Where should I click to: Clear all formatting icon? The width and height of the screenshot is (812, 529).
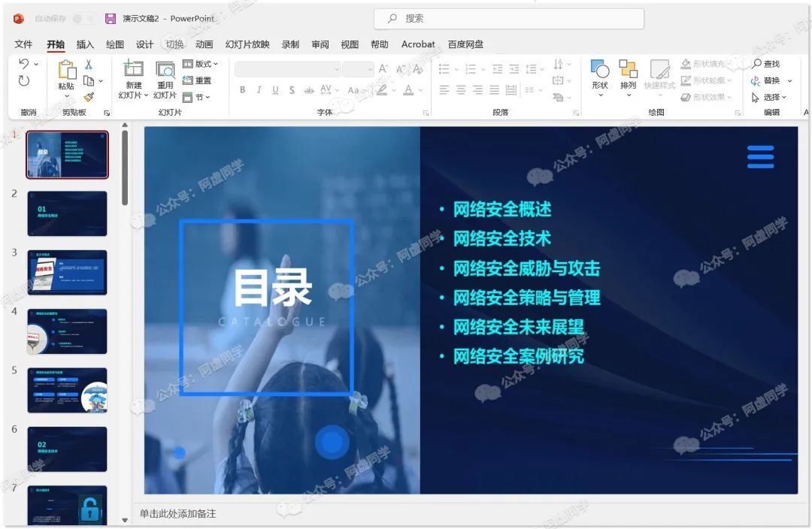(x=418, y=69)
